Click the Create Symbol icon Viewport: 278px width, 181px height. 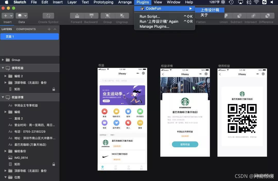click(x=48, y=16)
